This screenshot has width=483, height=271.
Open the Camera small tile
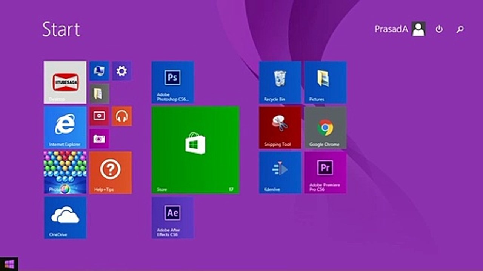tap(99, 139)
